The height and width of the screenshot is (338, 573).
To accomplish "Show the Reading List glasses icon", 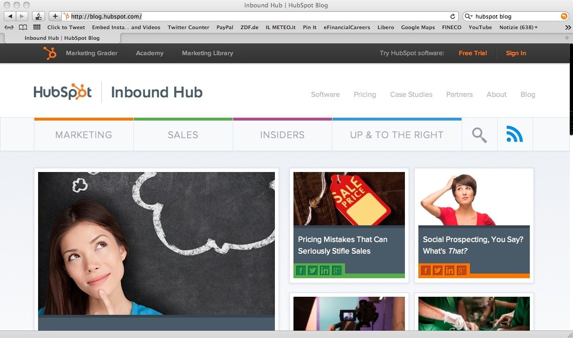I will (9, 27).
